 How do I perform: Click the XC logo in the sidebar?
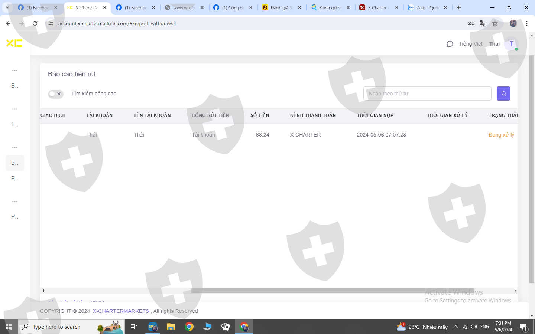point(14,43)
